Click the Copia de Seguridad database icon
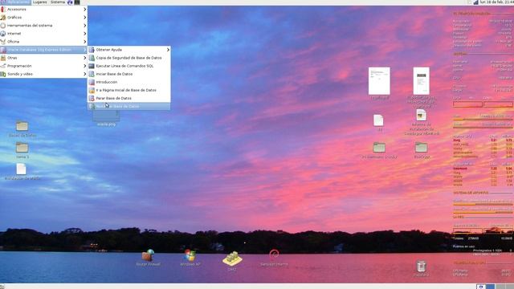Image resolution: width=514 pixels, height=289 pixels. click(92, 58)
